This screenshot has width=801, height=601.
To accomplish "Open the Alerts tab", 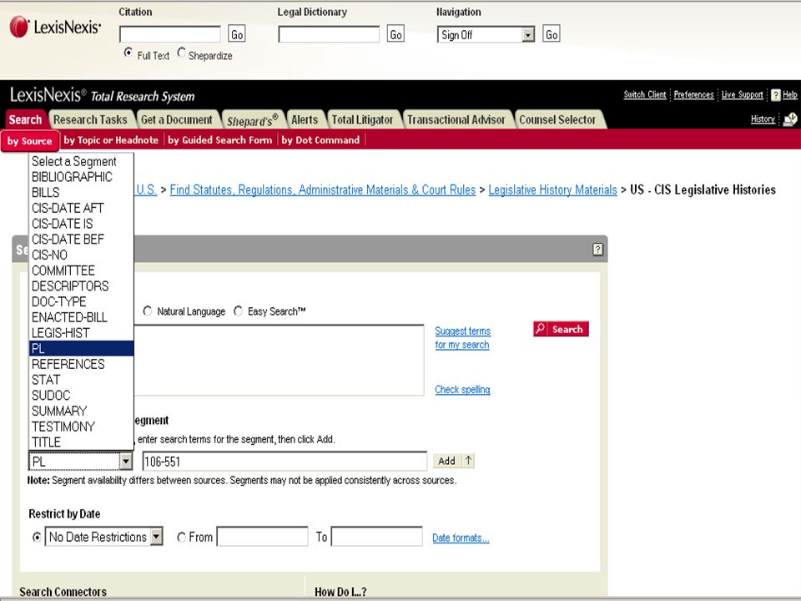I will [x=305, y=119].
